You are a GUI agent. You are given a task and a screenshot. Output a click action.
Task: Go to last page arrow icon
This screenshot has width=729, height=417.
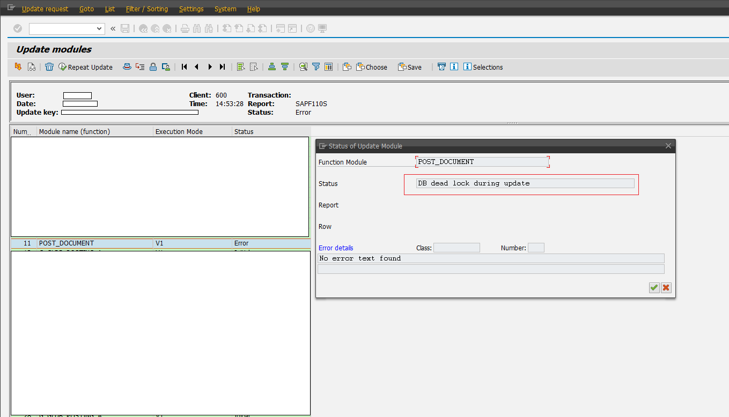pyautogui.click(x=222, y=67)
